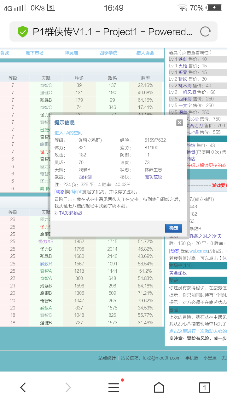227x403 pixels.
Task: Click wabcmcc player link
Action: (x=199, y=251)
